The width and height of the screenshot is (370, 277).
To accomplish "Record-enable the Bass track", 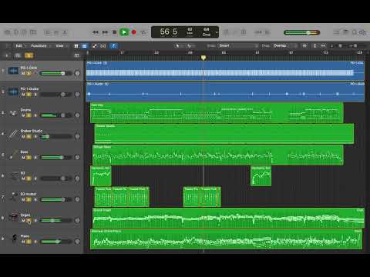I will 35,158.
